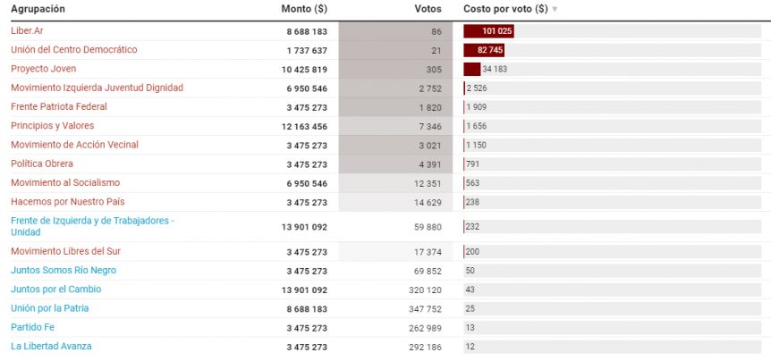Select La Libertad Avanza entry
This screenshot has width=771, height=361.
[51, 347]
